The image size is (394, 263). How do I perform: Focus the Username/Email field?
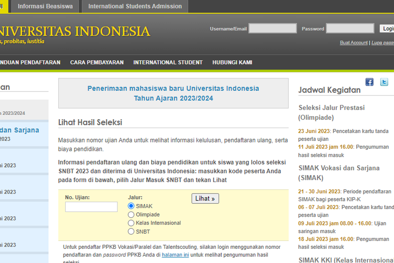coord(273,28)
